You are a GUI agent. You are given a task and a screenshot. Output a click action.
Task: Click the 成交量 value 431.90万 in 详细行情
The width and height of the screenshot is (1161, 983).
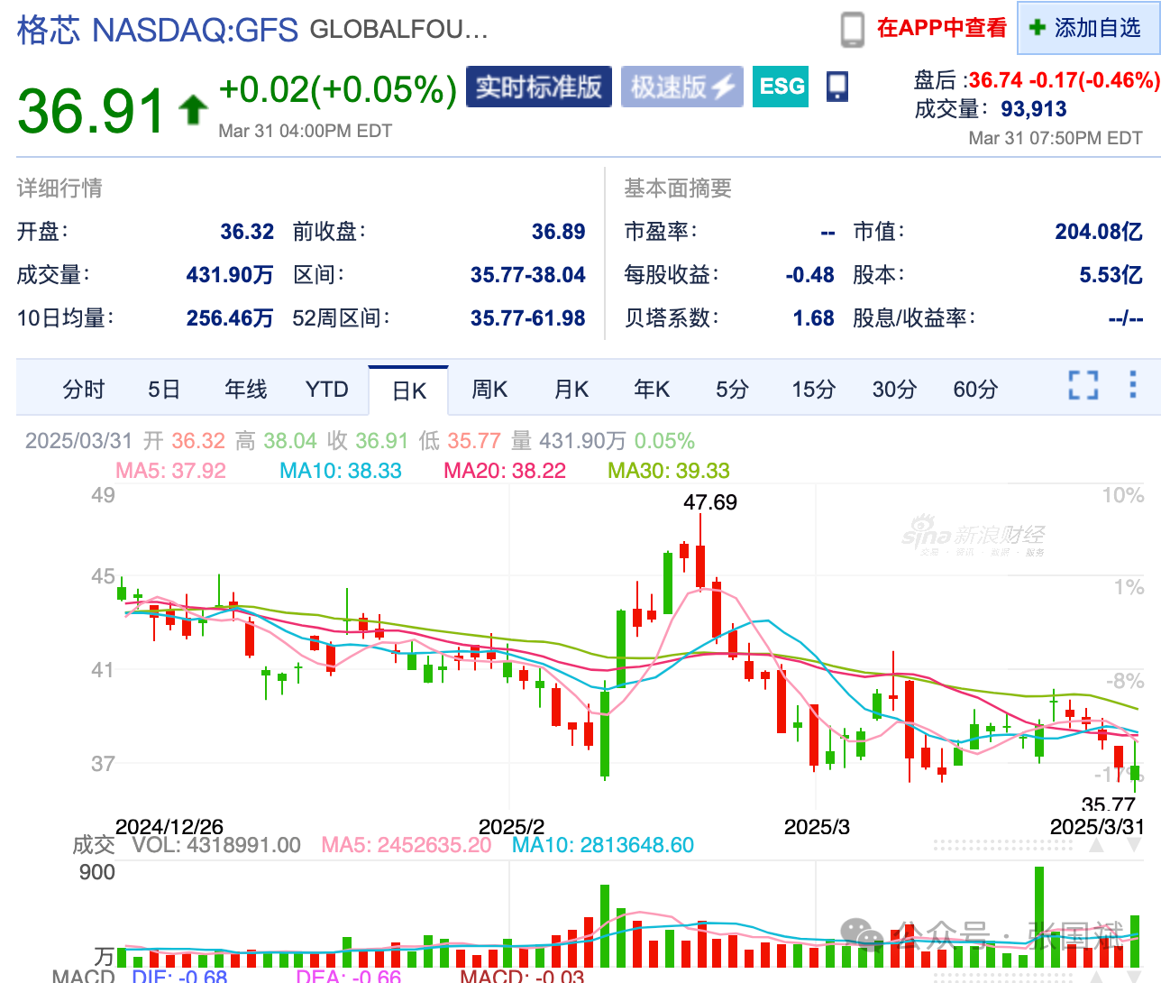tap(230, 275)
